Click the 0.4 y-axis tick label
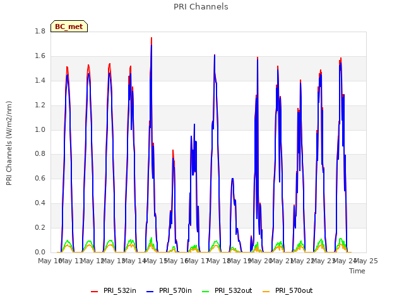This screenshot has width=404, height=303. tap(40, 203)
